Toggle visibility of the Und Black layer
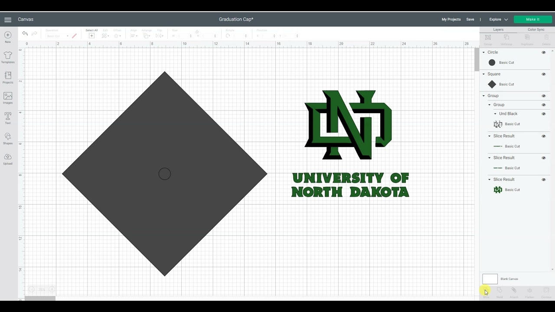The image size is (555, 312). tap(544, 114)
